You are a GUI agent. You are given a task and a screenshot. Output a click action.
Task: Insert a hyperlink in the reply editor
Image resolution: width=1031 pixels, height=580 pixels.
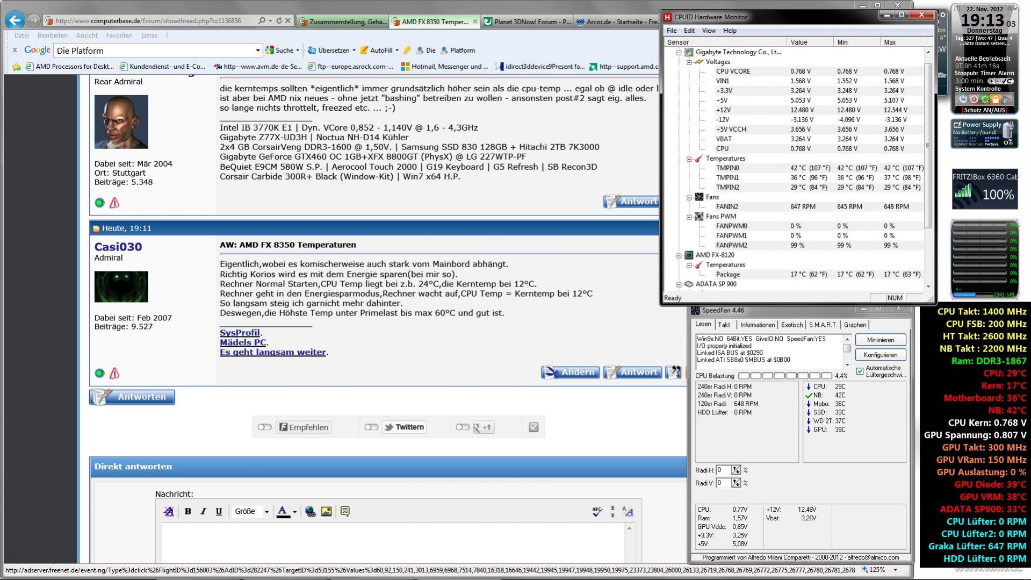(x=311, y=511)
